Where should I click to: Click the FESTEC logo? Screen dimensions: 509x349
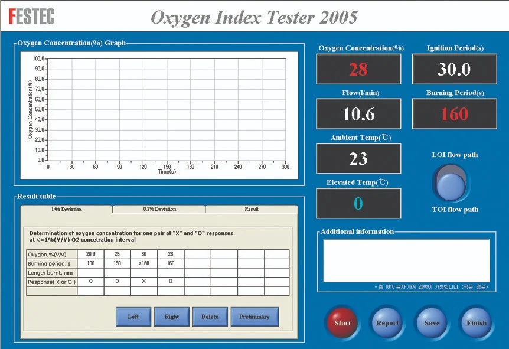[31, 16]
